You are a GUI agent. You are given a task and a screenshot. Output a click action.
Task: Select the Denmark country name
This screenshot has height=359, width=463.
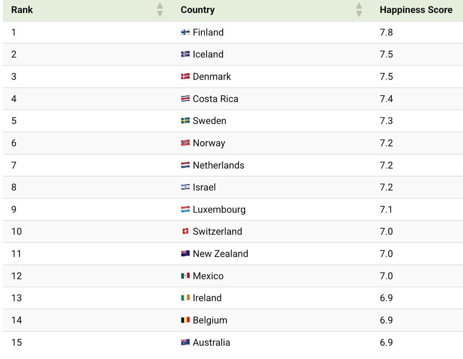click(x=212, y=77)
